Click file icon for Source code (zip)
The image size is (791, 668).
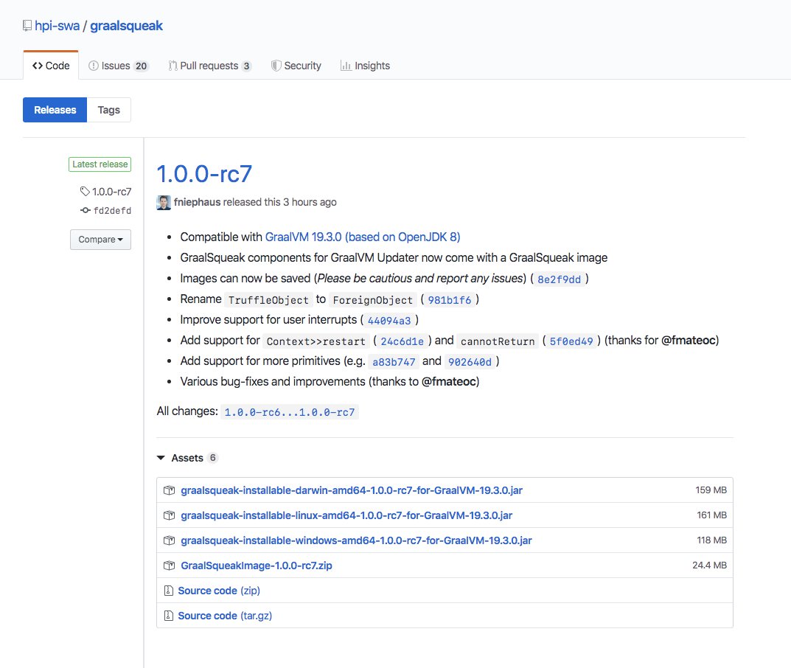(x=169, y=591)
